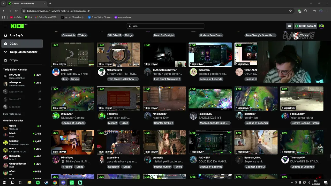The width and height of the screenshot is (331, 186).
Task: Open Kokzdota in recommended channels
Action: (22, 158)
